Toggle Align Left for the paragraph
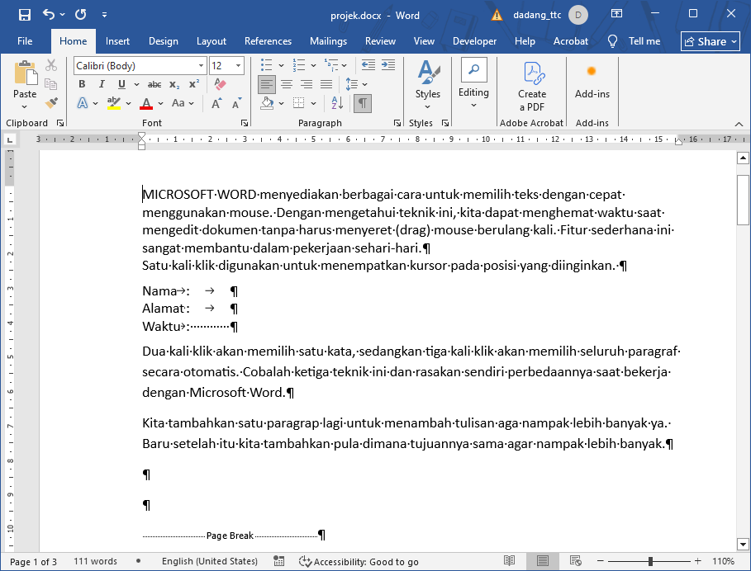Screen dimensions: 751x571 (x=267, y=85)
